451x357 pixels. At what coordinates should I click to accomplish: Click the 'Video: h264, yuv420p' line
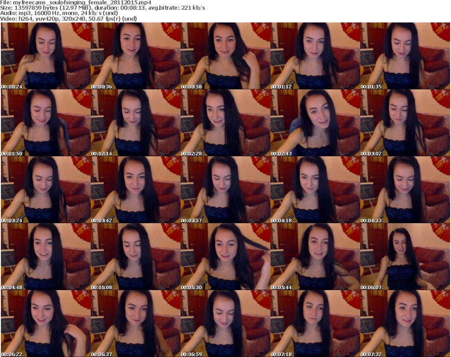(x=68, y=19)
